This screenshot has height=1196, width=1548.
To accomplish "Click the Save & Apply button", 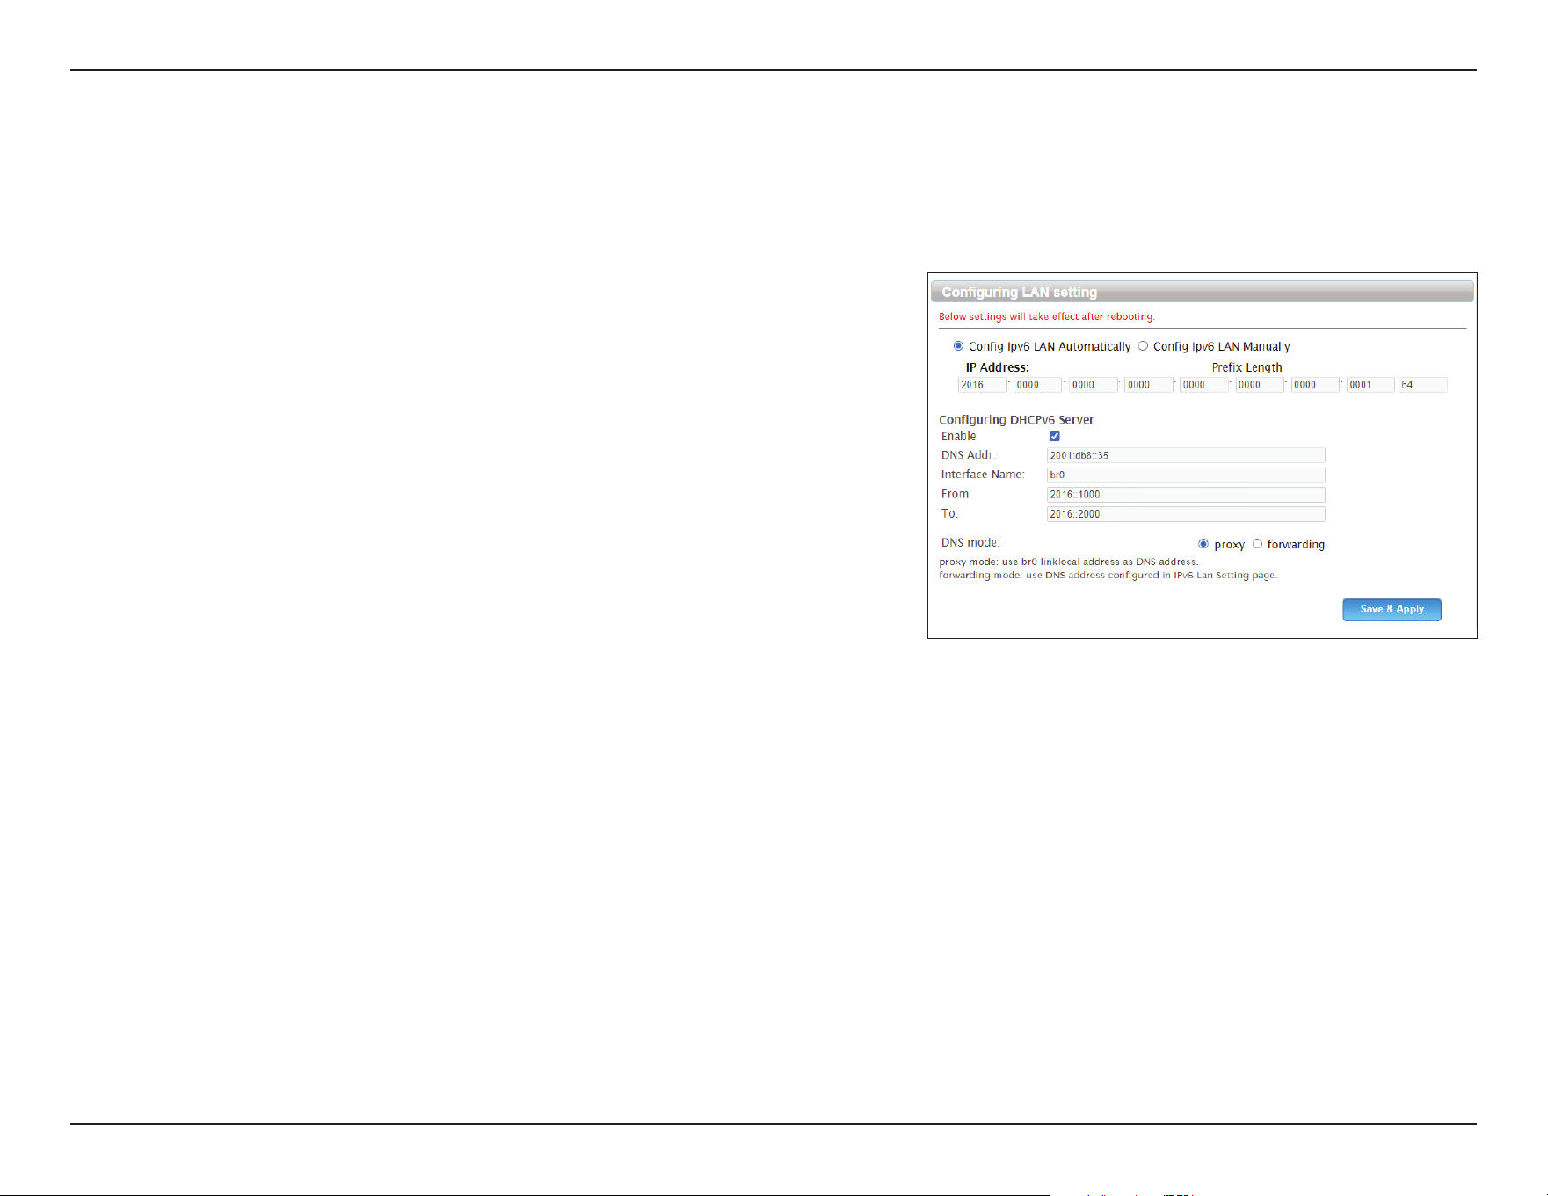I will [x=1392, y=609].
